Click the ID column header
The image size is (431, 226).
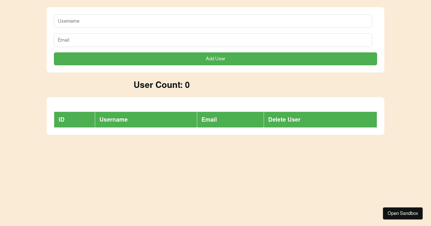tap(74, 119)
